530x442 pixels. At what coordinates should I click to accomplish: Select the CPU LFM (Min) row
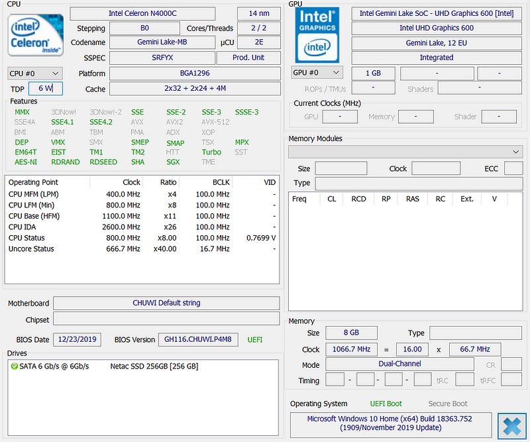pyautogui.click(x=142, y=205)
